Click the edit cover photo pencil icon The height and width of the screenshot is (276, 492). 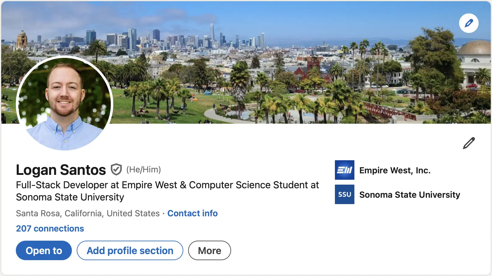tap(469, 23)
